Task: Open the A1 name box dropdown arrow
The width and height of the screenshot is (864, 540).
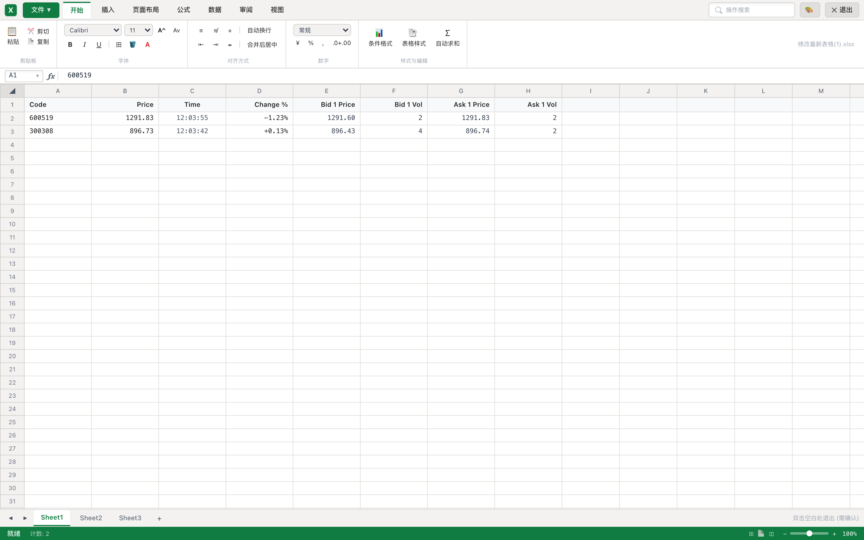Action: 37,76
